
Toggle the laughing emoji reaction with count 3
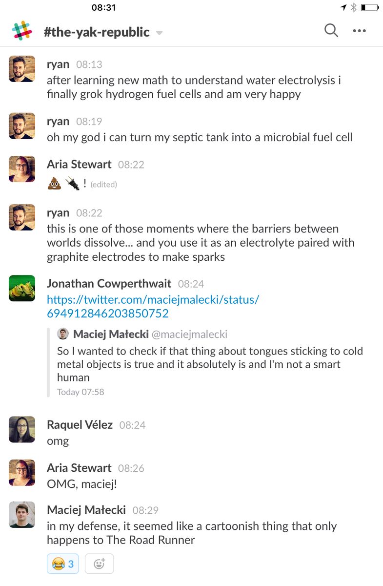coord(63,564)
